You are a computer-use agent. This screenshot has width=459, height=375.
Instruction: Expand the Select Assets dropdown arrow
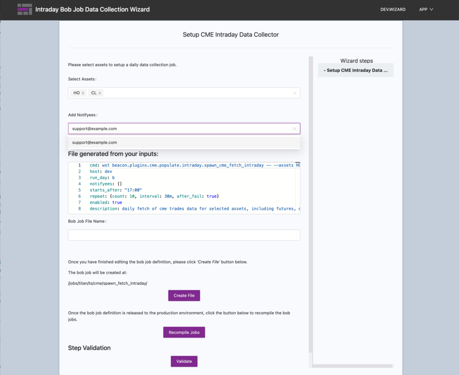(294, 93)
